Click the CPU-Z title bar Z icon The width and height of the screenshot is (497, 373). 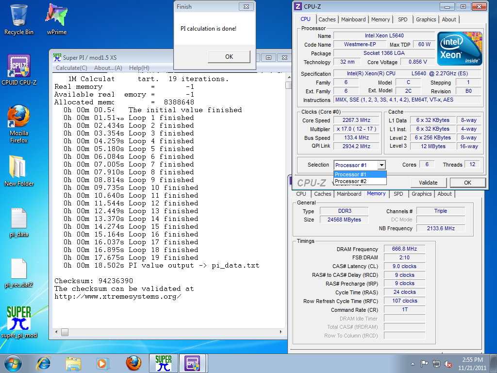pos(298,6)
